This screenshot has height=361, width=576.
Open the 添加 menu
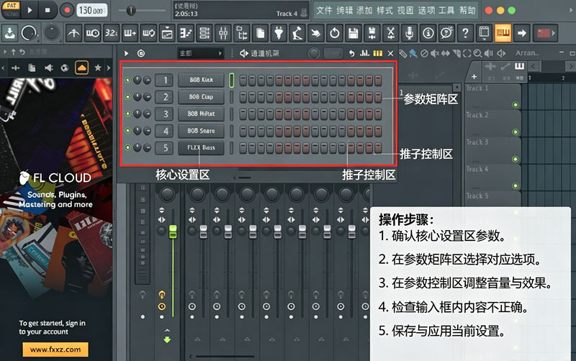364,10
